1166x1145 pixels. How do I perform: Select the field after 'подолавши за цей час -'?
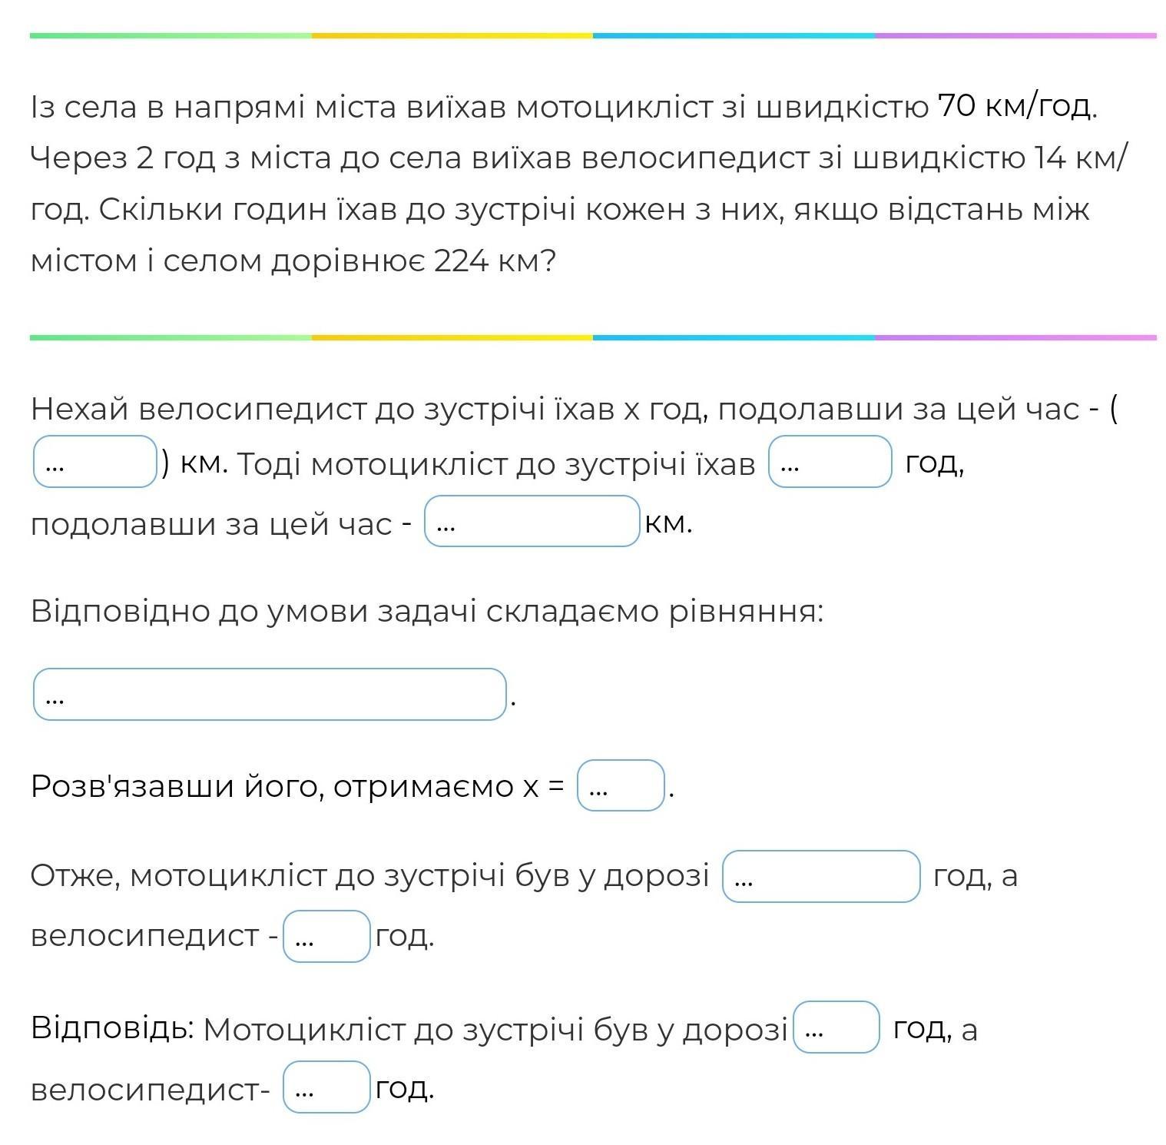[532, 521]
